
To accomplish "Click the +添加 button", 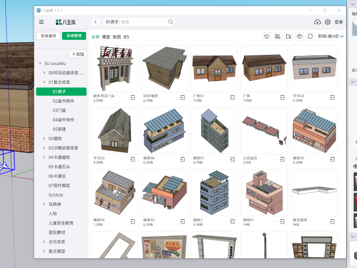I will coord(78,54).
